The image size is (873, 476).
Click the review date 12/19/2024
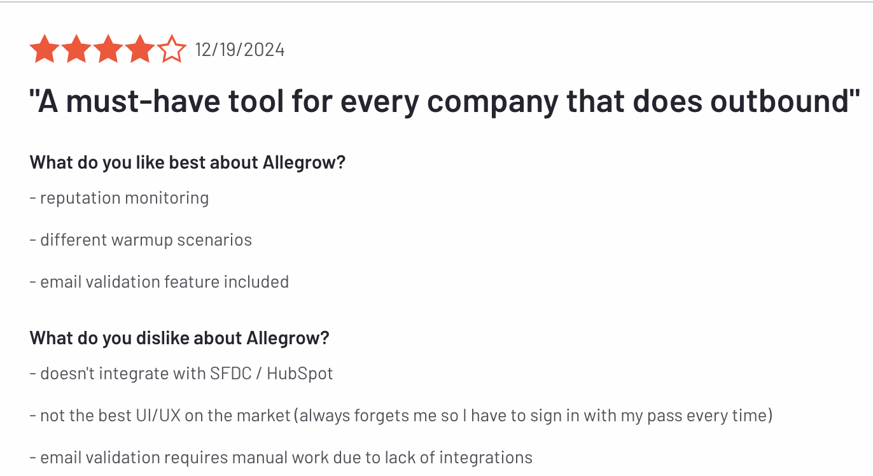[240, 50]
